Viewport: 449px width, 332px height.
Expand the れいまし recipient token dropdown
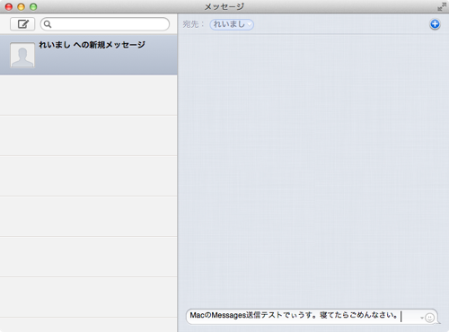coord(249,24)
